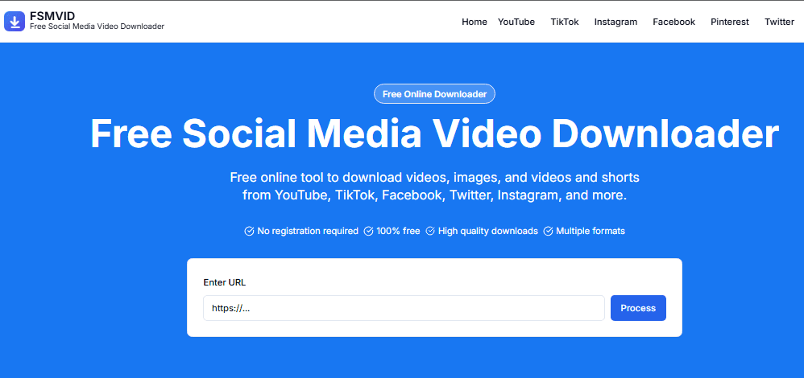This screenshot has height=378, width=804.
Task: Click the description line starting from YouTube, TikTok
Action: [x=435, y=195]
